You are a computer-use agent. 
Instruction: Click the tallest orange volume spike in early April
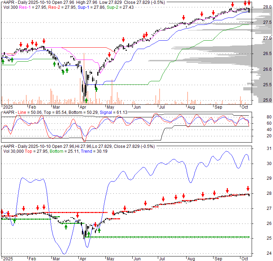point(84,78)
